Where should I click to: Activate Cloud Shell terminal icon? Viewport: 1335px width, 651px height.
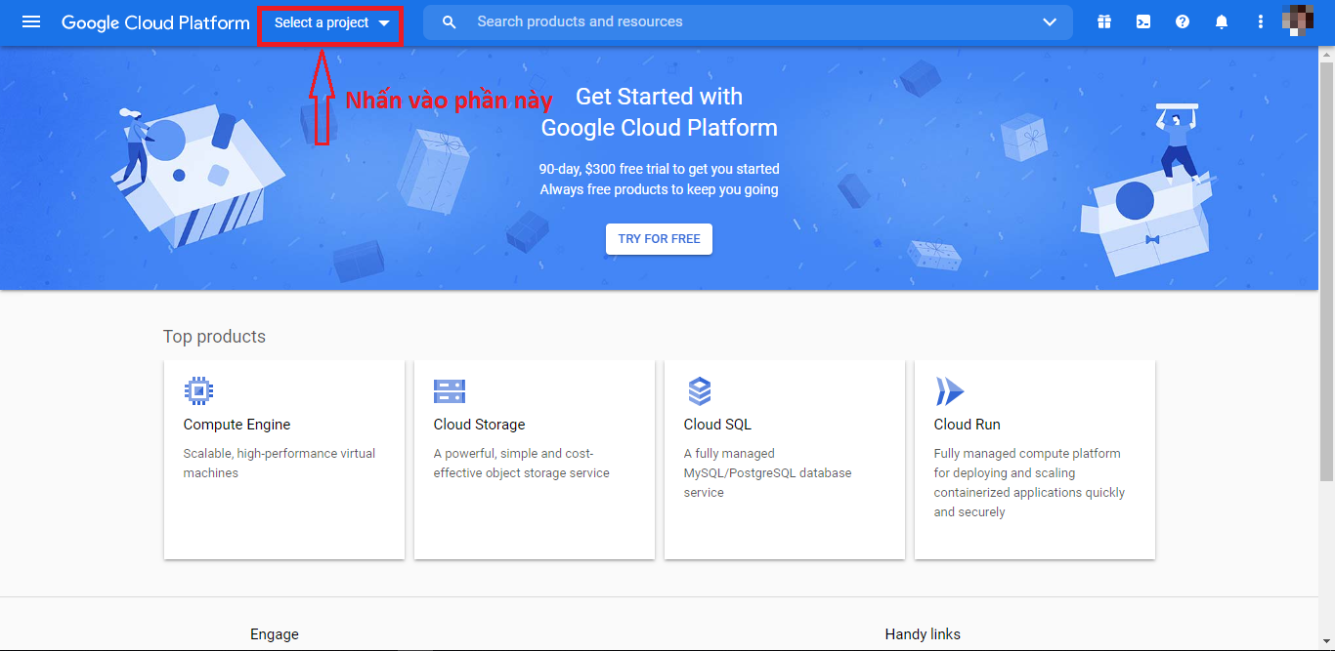pyautogui.click(x=1143, y=21)
